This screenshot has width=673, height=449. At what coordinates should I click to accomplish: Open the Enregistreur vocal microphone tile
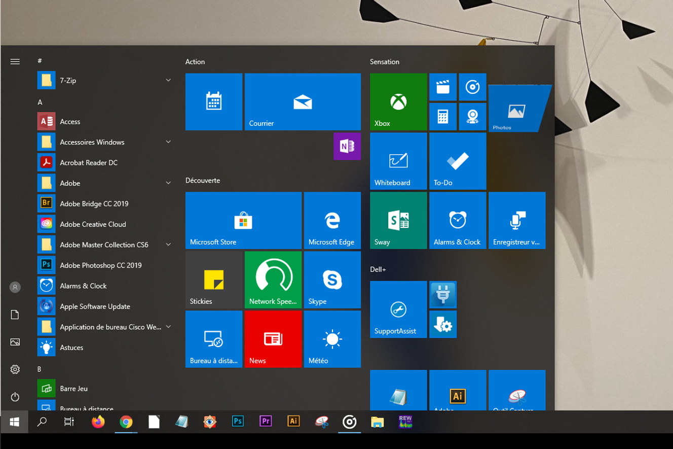pos(517,220)
